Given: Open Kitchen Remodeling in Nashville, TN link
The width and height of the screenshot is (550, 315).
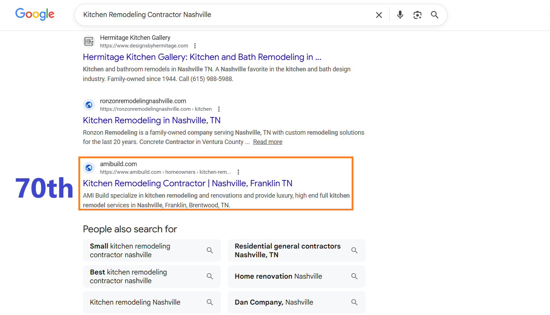Looking at the screenshot, I should pyautogui.click(x=152, y=120).
